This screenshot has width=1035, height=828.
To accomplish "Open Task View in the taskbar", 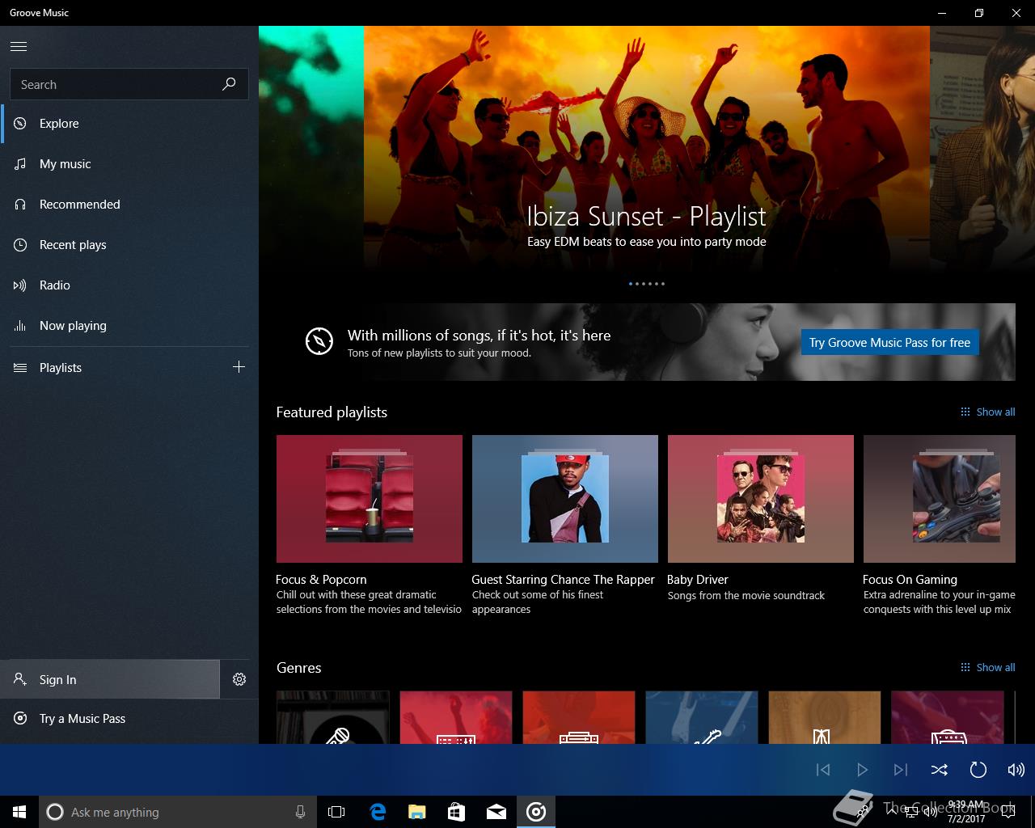I will [x=336, y=812].
